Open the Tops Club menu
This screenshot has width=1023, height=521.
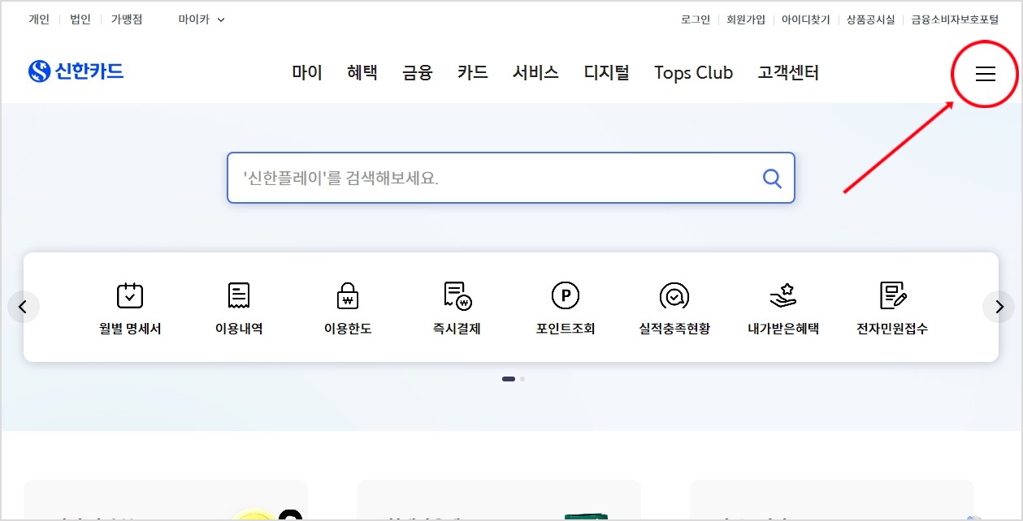tap(694, 73)
